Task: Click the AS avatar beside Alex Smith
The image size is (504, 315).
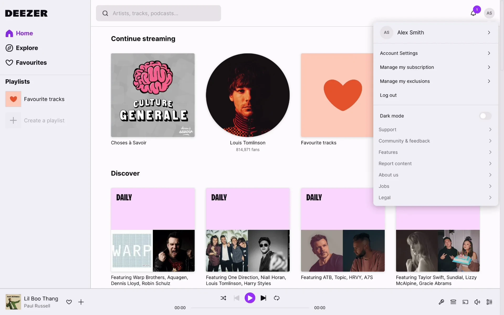Action: [387, 33]
